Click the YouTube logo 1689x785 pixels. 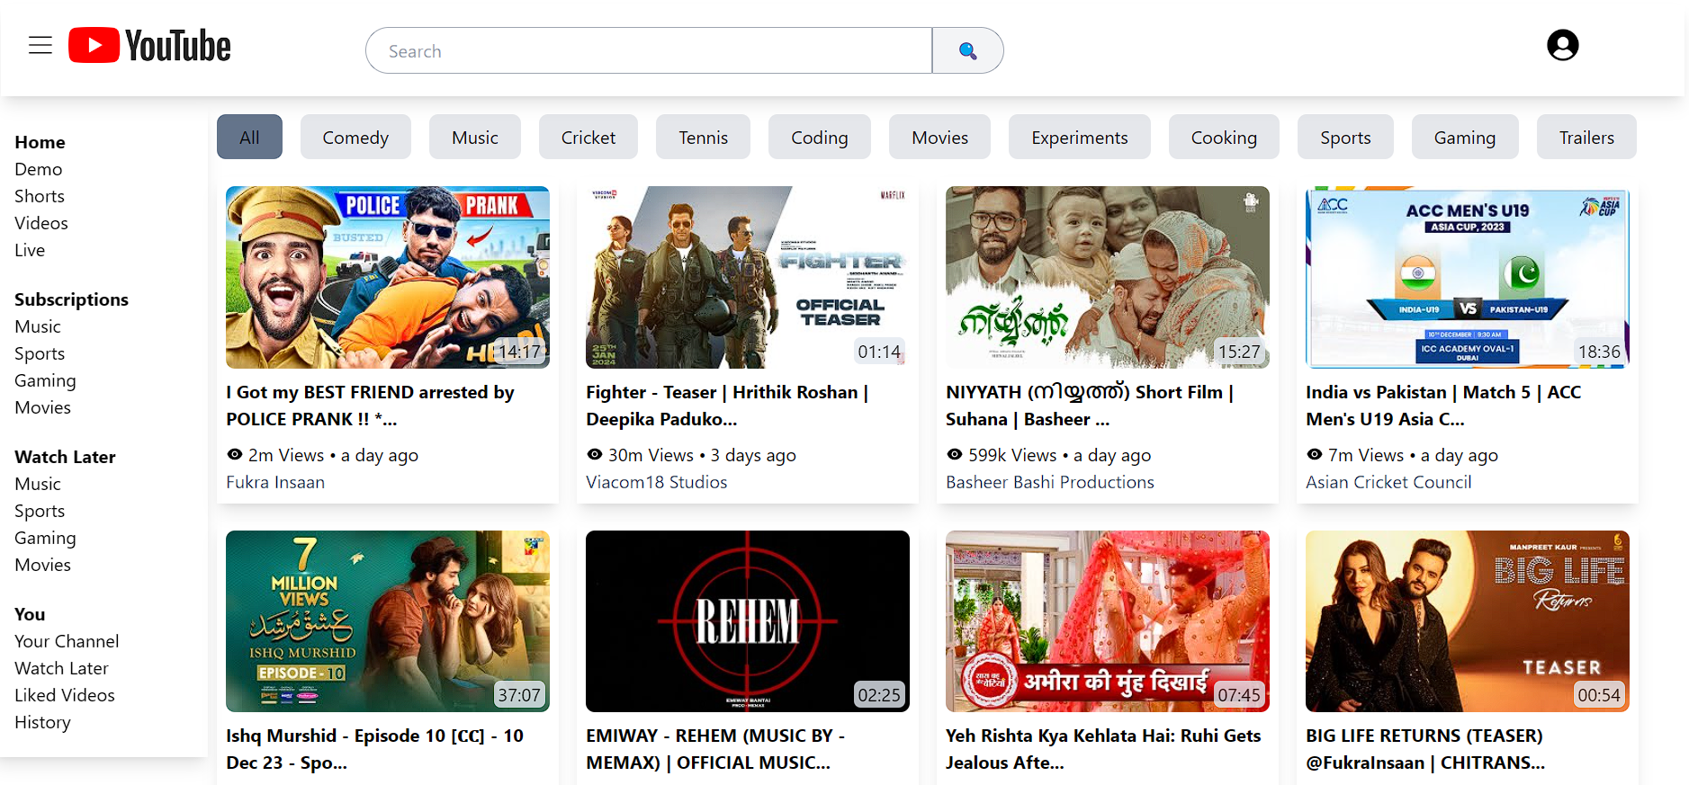click(x=149, y=46)
